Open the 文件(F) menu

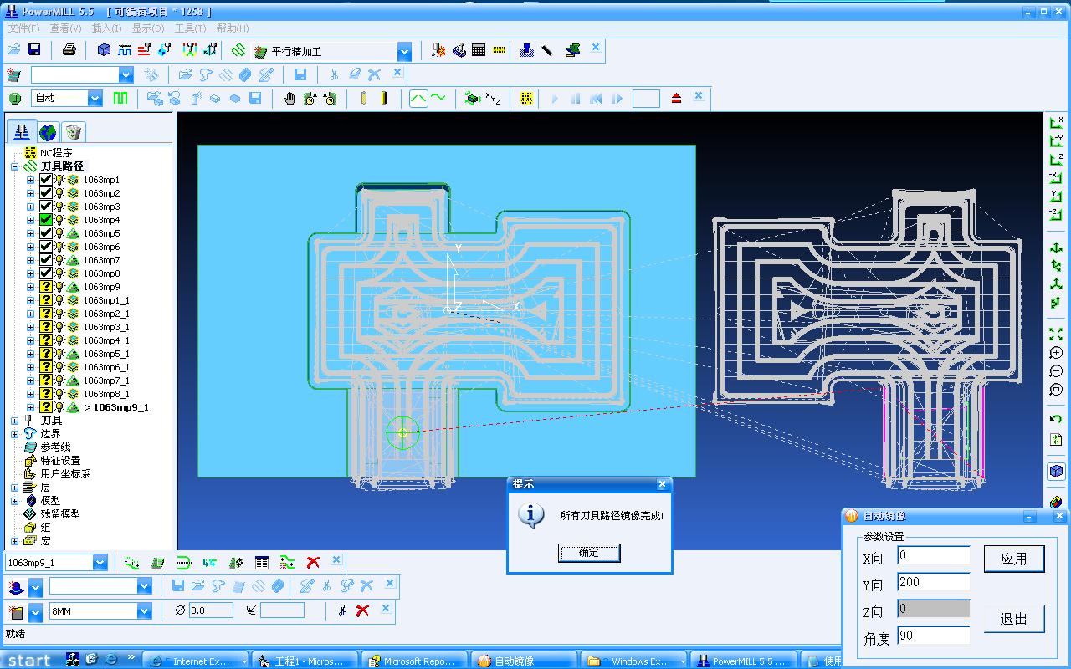pos(23,28)
